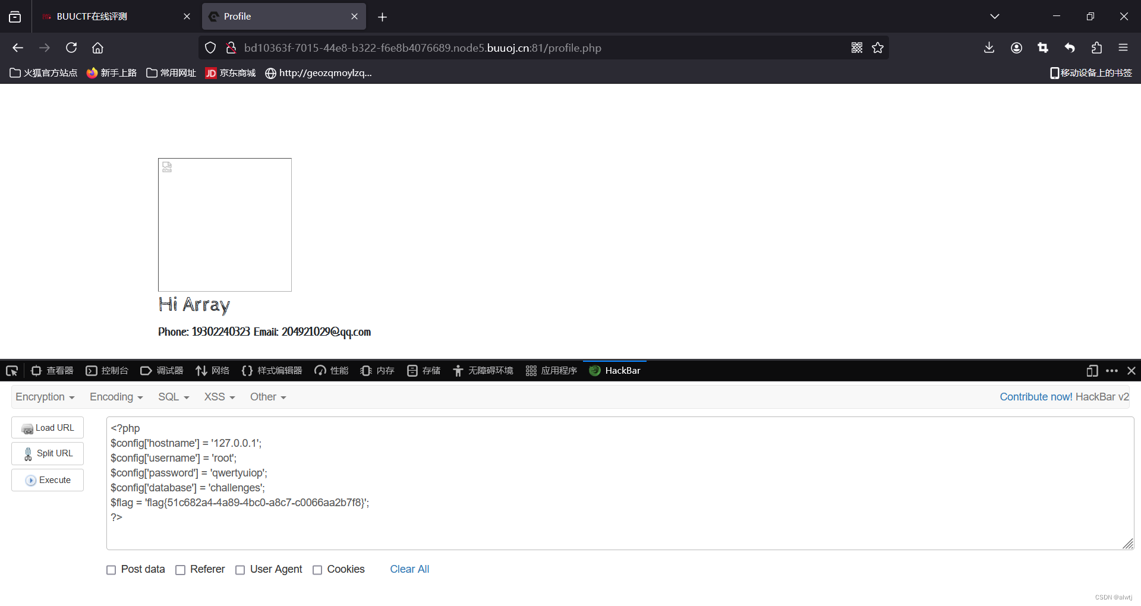Viewport: 1141px width, 606px height.
Task: Open the browser Extensions puzzle icon
Action: pos(1096,48)
